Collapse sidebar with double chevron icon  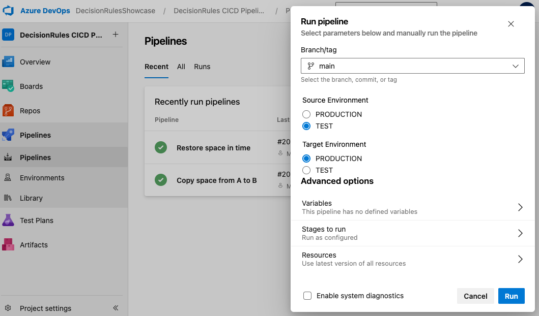pos(116,308)
